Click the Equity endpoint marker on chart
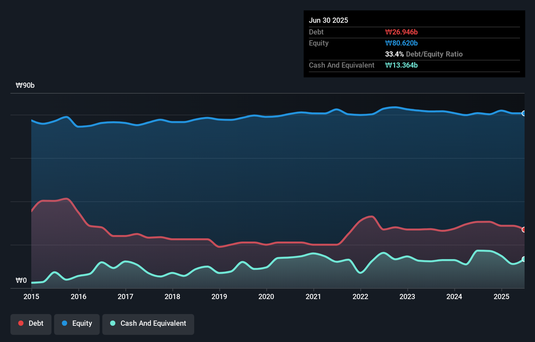 pyautogui.click(x=524, y=113)
